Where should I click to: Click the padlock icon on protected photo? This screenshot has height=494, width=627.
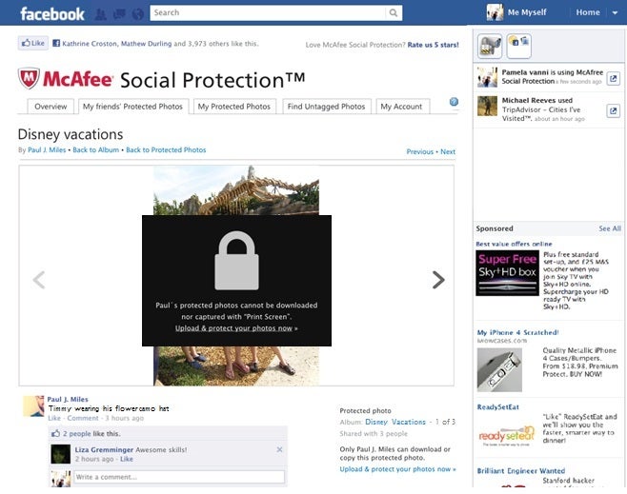(236, 261)
